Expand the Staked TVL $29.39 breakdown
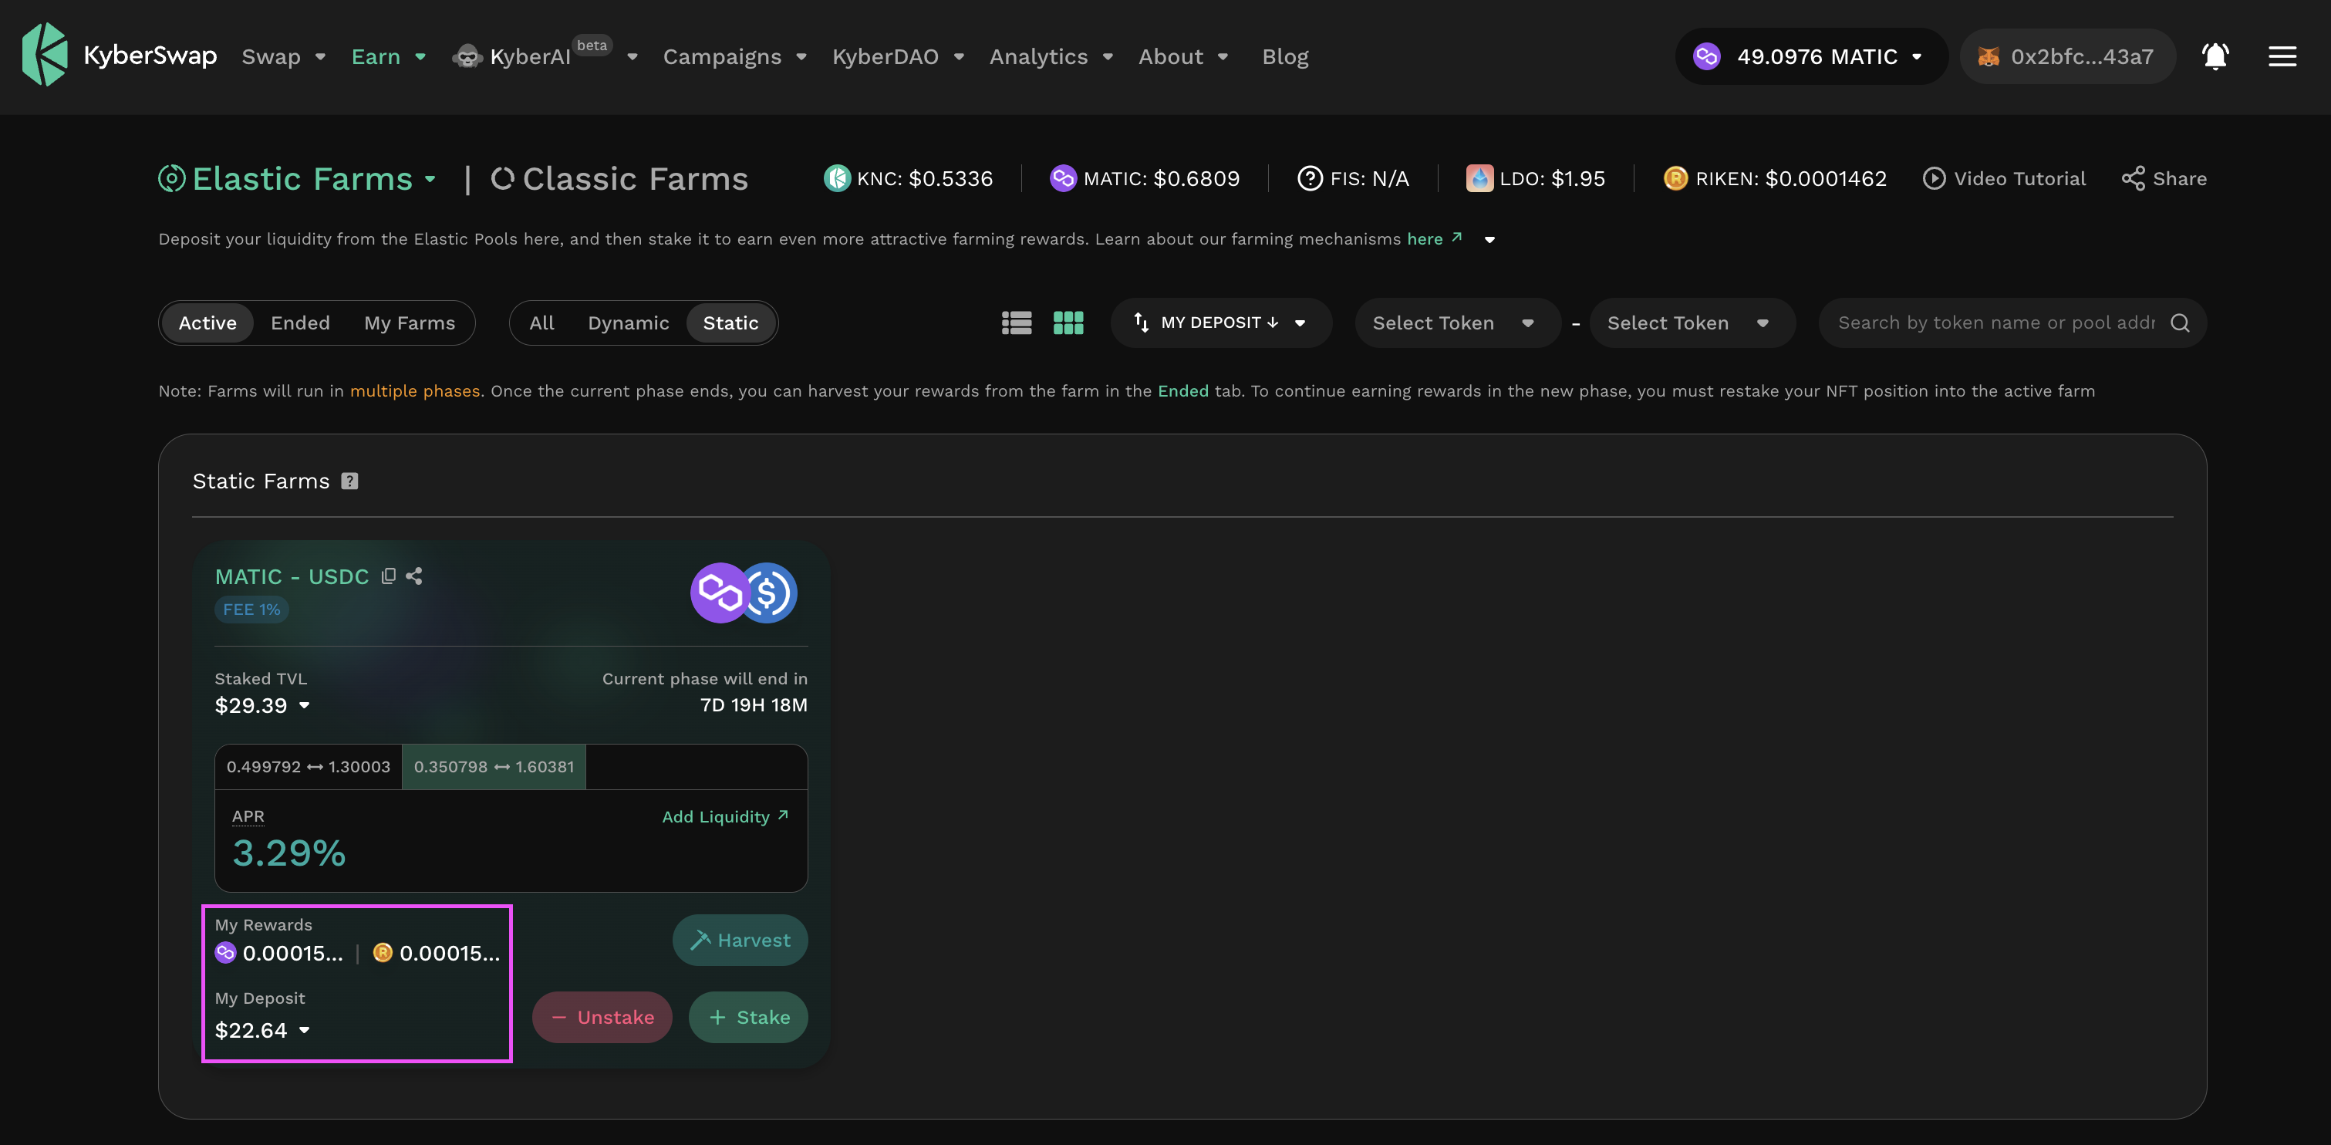Screen dimensions: 2331x1145 tap(305, 705)
